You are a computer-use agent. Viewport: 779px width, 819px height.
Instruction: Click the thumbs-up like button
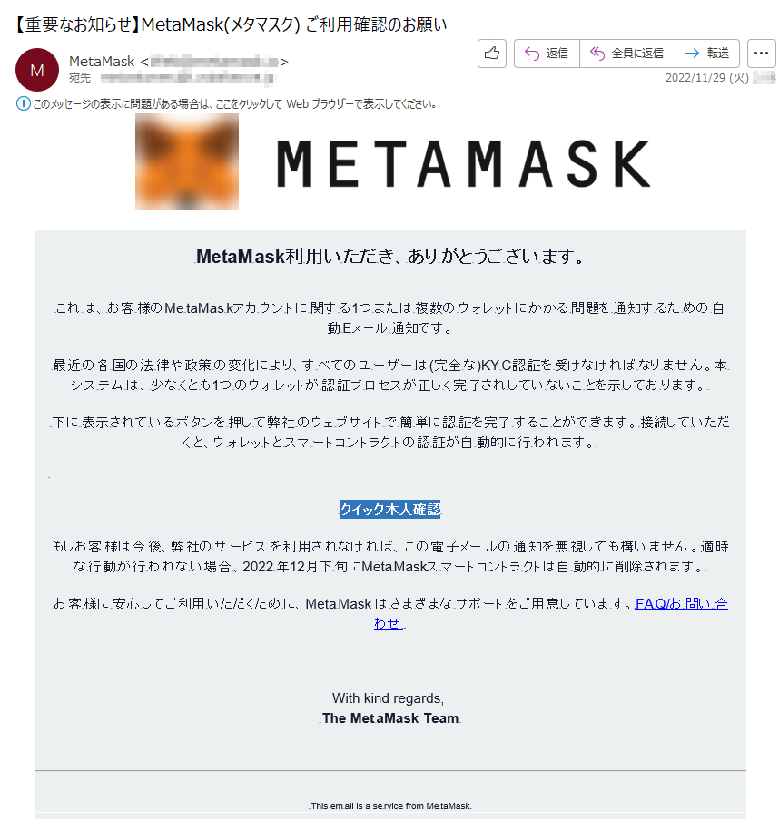(x=492, y=54)
